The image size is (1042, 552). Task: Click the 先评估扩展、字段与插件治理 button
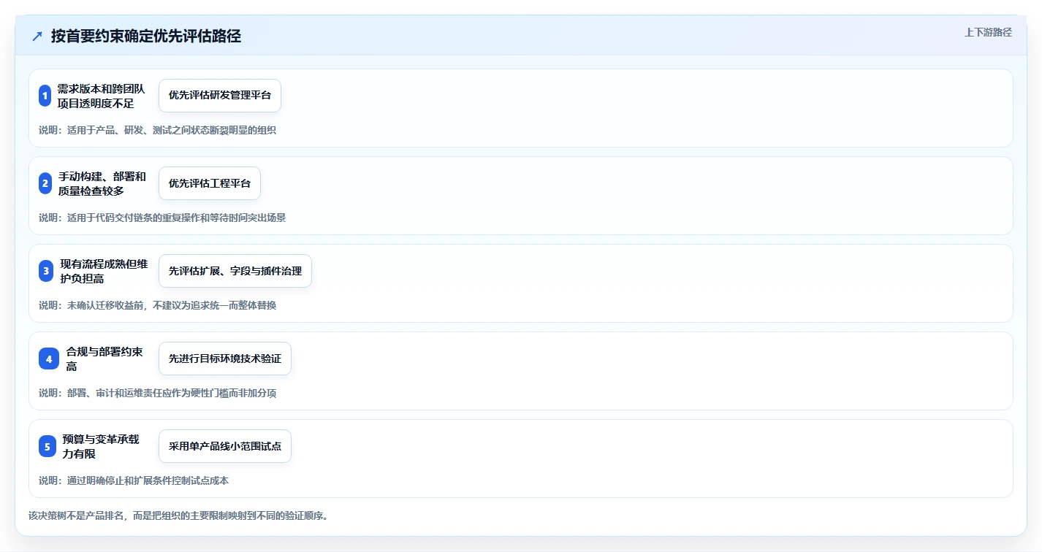coord(235,271)
